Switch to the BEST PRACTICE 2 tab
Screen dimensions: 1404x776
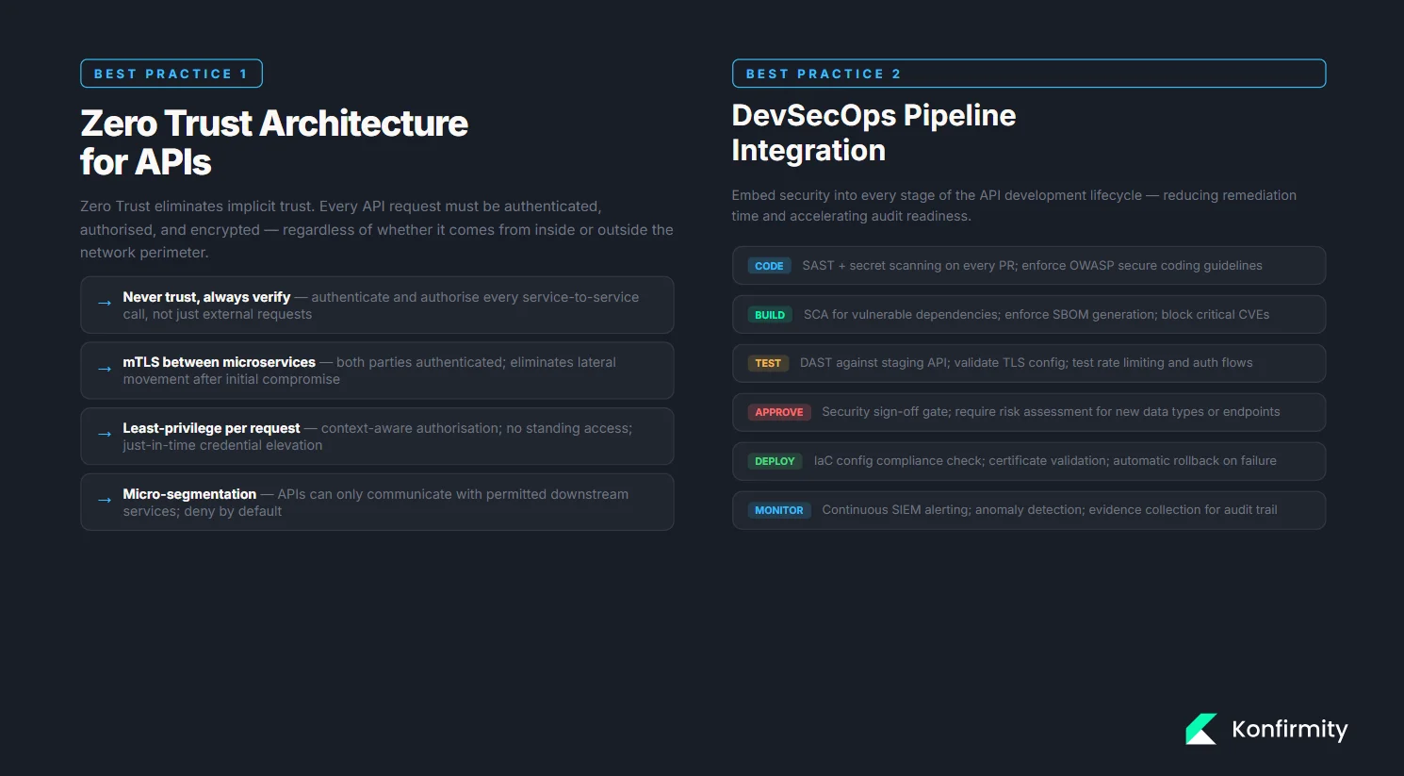click(x=1028, y=73)
